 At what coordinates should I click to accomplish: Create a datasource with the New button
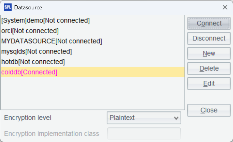(x=209, y=53)
